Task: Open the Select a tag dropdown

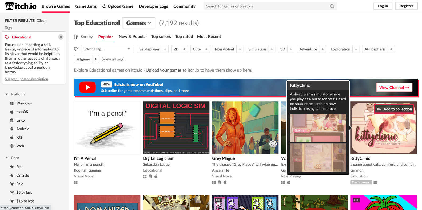Action: [x=107, y=49]
